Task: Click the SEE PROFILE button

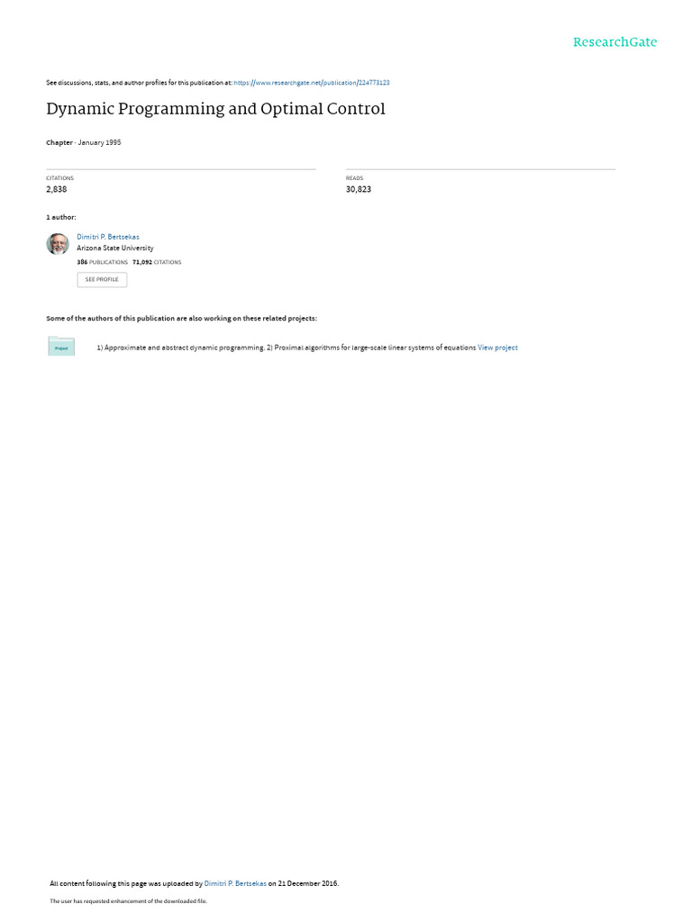Action: [102, 279]
